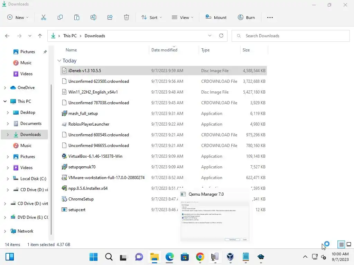
Task: Click the Rename icon in toolbar
Action: point(93,17)
